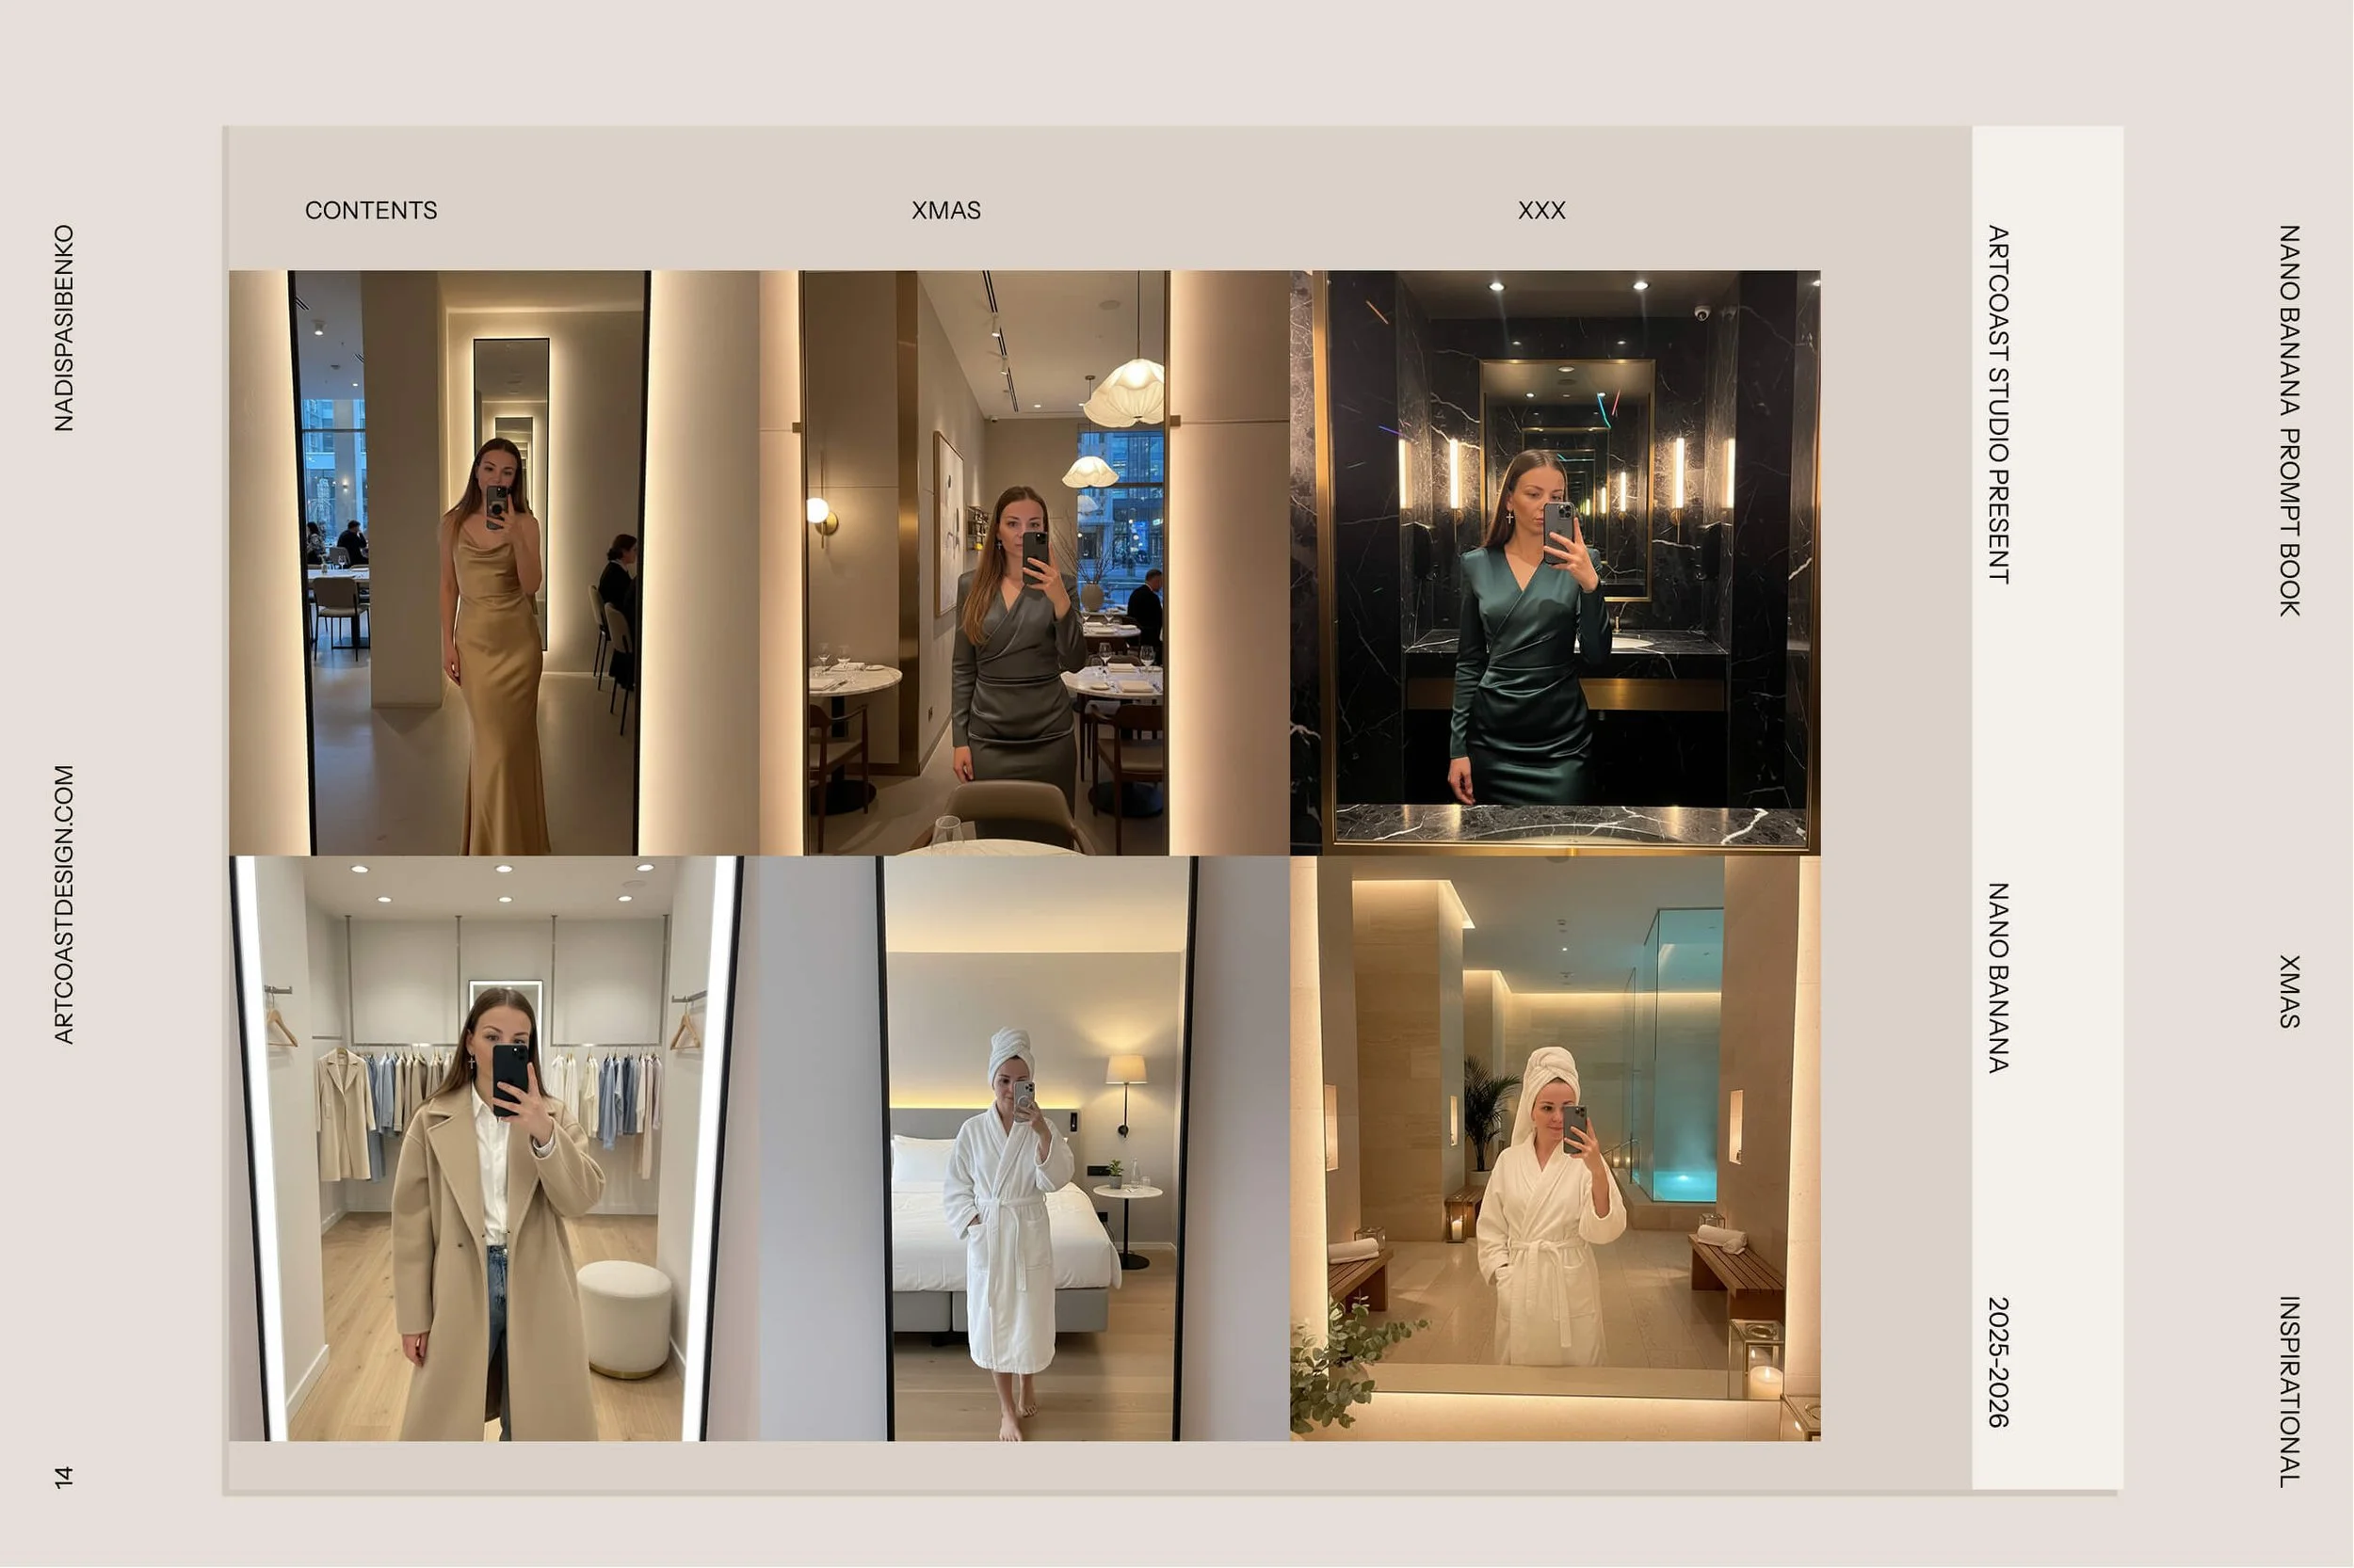Click the 2025-2026 date text

click(x=1998, y=1362)
